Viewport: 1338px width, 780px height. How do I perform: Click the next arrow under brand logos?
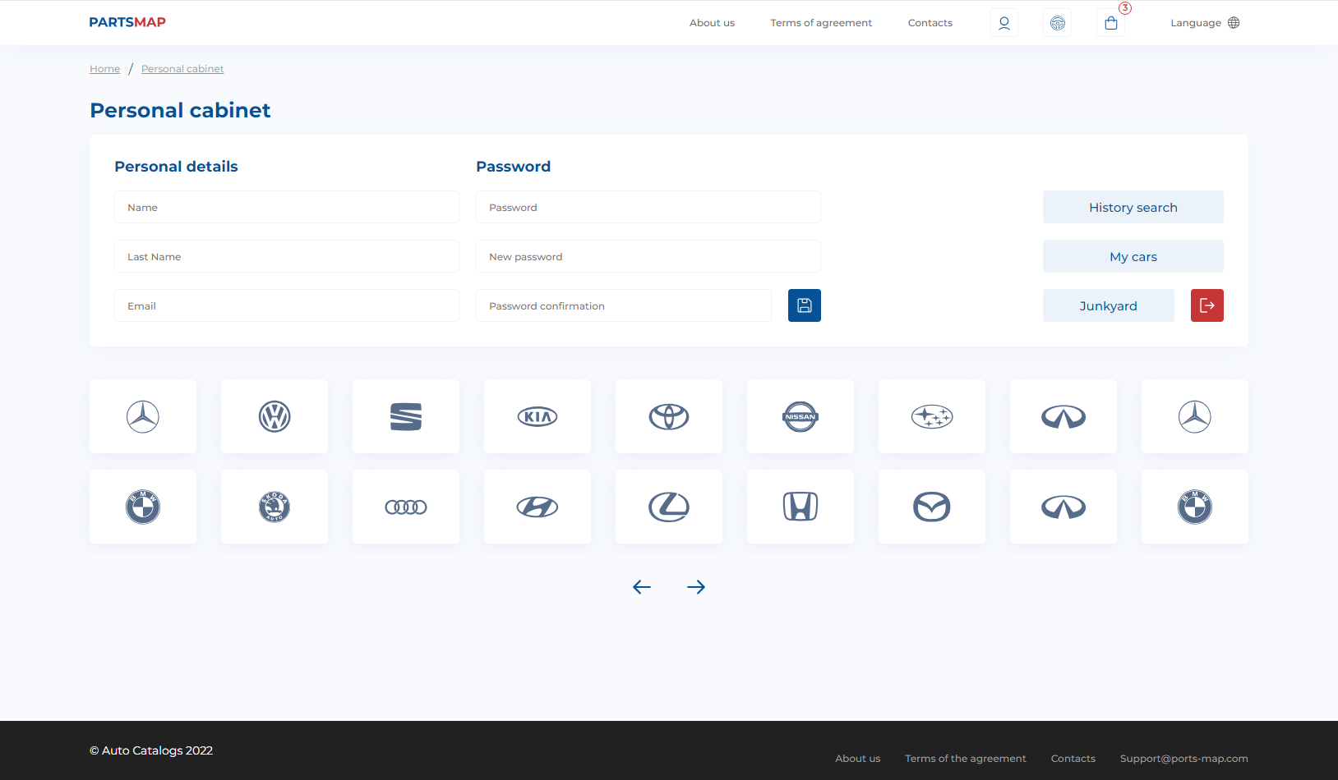coord(696,587)
